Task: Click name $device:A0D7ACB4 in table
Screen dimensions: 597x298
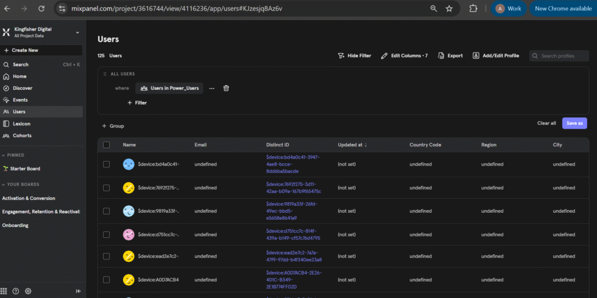Action: [x=159, y=280]
